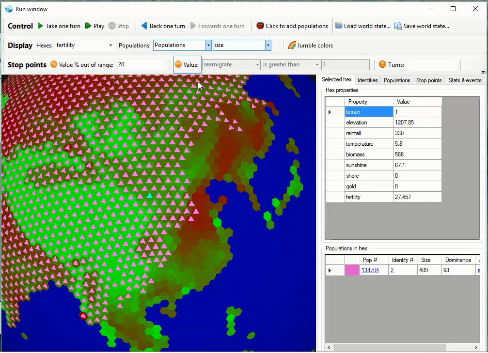This screenshot has width=488, height=353.
Task: Switch to the Identities tab
Action: (x=367, y=80)
